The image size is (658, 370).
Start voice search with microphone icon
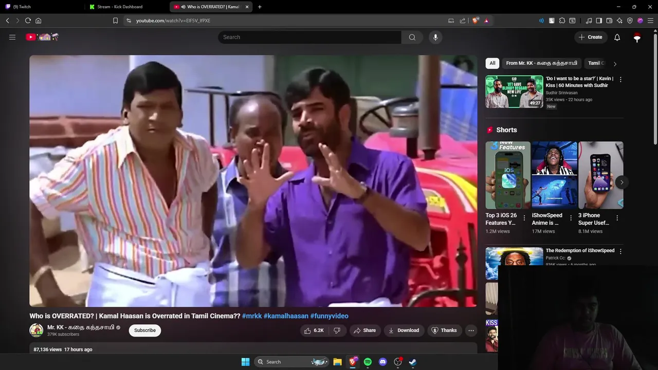[435, 37]
